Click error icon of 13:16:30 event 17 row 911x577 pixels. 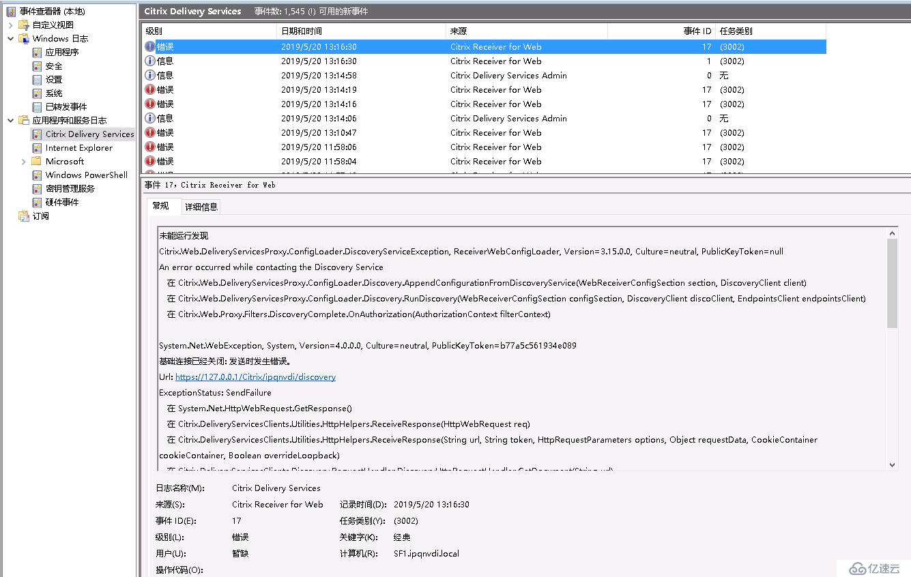coord(150,47)
